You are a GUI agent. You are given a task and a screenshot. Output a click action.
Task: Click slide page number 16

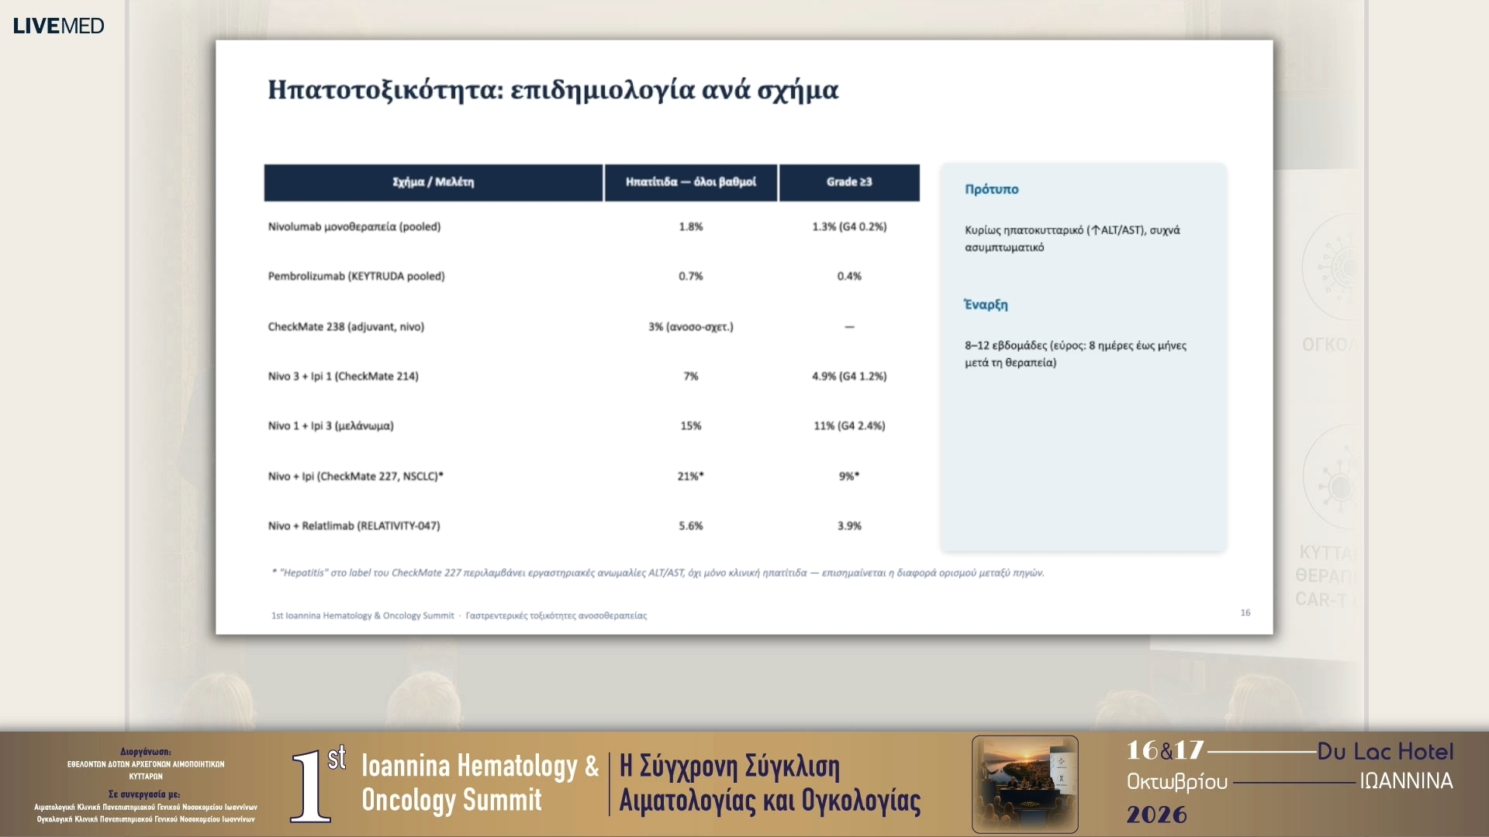1245,612
